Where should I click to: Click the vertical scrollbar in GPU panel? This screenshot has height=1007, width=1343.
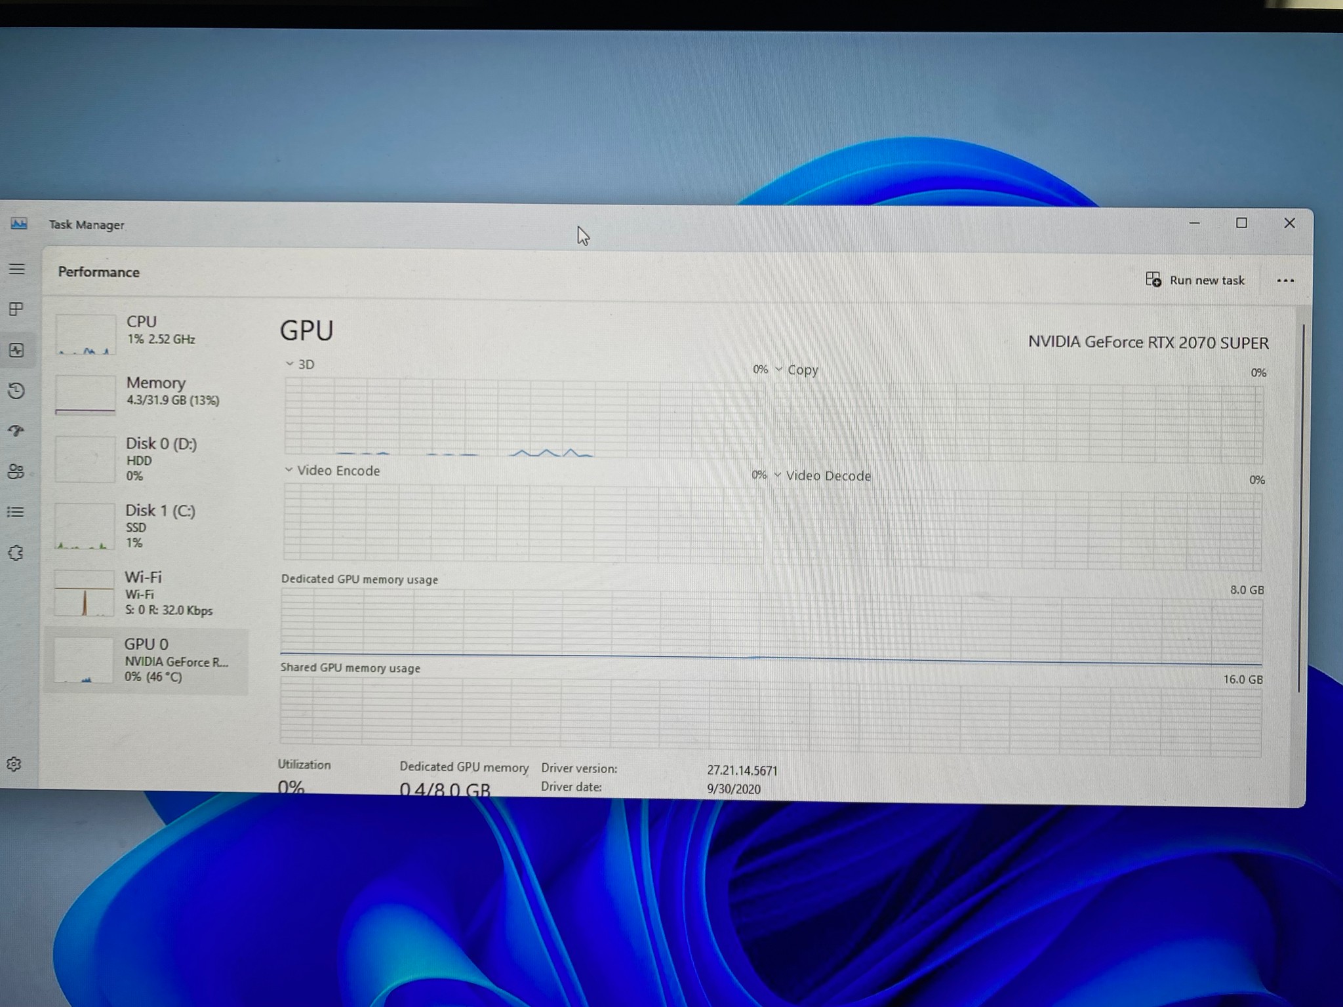pyautogui.click(x=1300, y=508)
